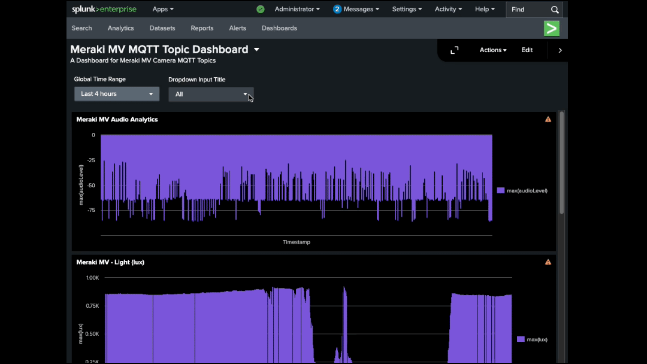The width and height of the screenshot is (647, 364).
Task: Click the 1.00K y-axis value on the lux chart
Action: pyautogui.click(x=92, y=278)
